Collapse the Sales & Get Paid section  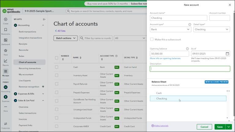click(x=43, y=101)
